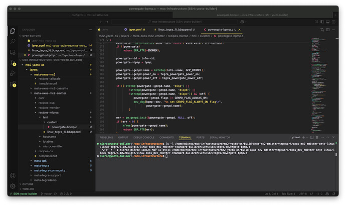The width and height of the screenshot is (346, 205).
Task: Split the terminal pane
Action: tap(312, 137)
